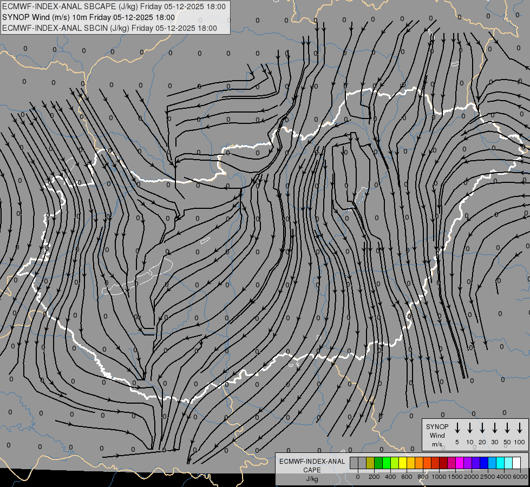Select the white CAPE legend swatch
This screenshot has height=487, width=530.
[x=516, y=463]
